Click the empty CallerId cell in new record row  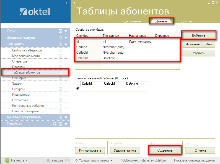[92, 89]
